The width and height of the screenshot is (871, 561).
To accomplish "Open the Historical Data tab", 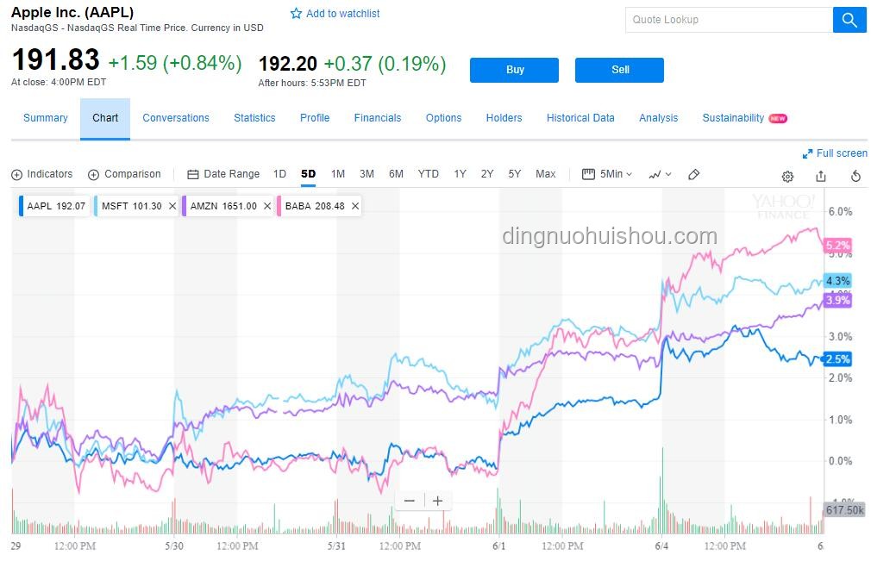I will pyautogui.click(x=580, y=118).
